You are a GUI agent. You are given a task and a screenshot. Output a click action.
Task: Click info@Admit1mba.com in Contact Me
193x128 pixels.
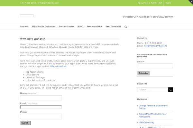[x=155, y=46]
